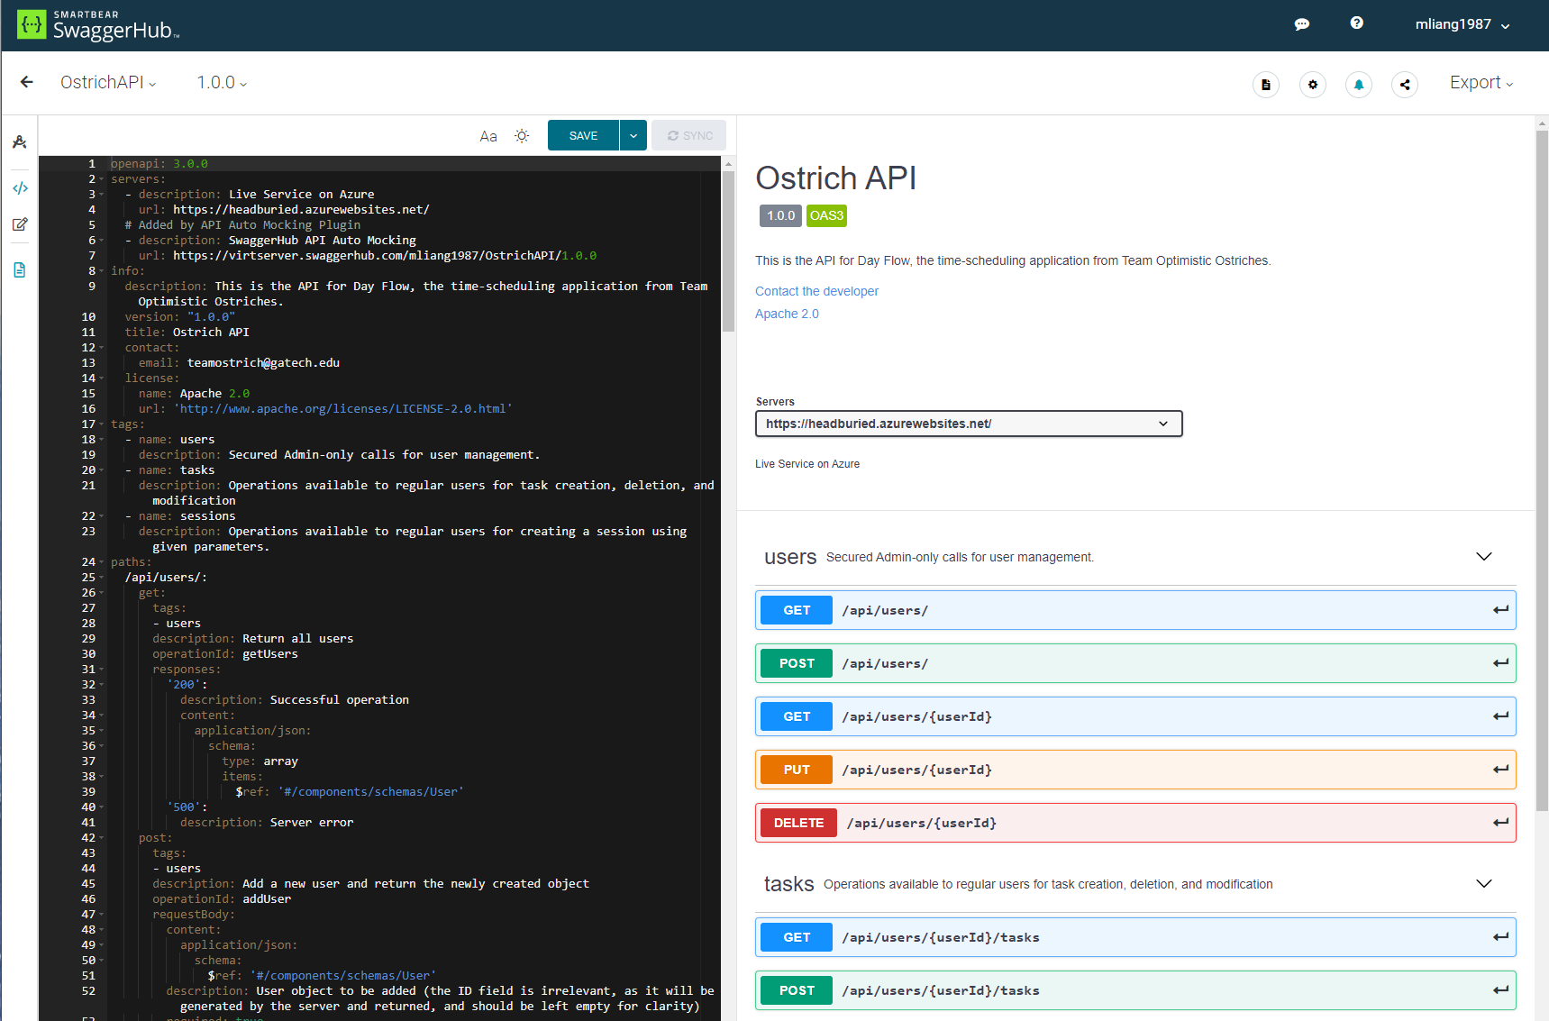The image size is (1549, 1021).
Task: Open Contact the developer link
Action: (816, 291)
